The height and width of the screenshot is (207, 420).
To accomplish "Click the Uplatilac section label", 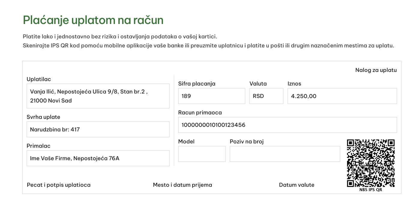I will coord(39,79).
